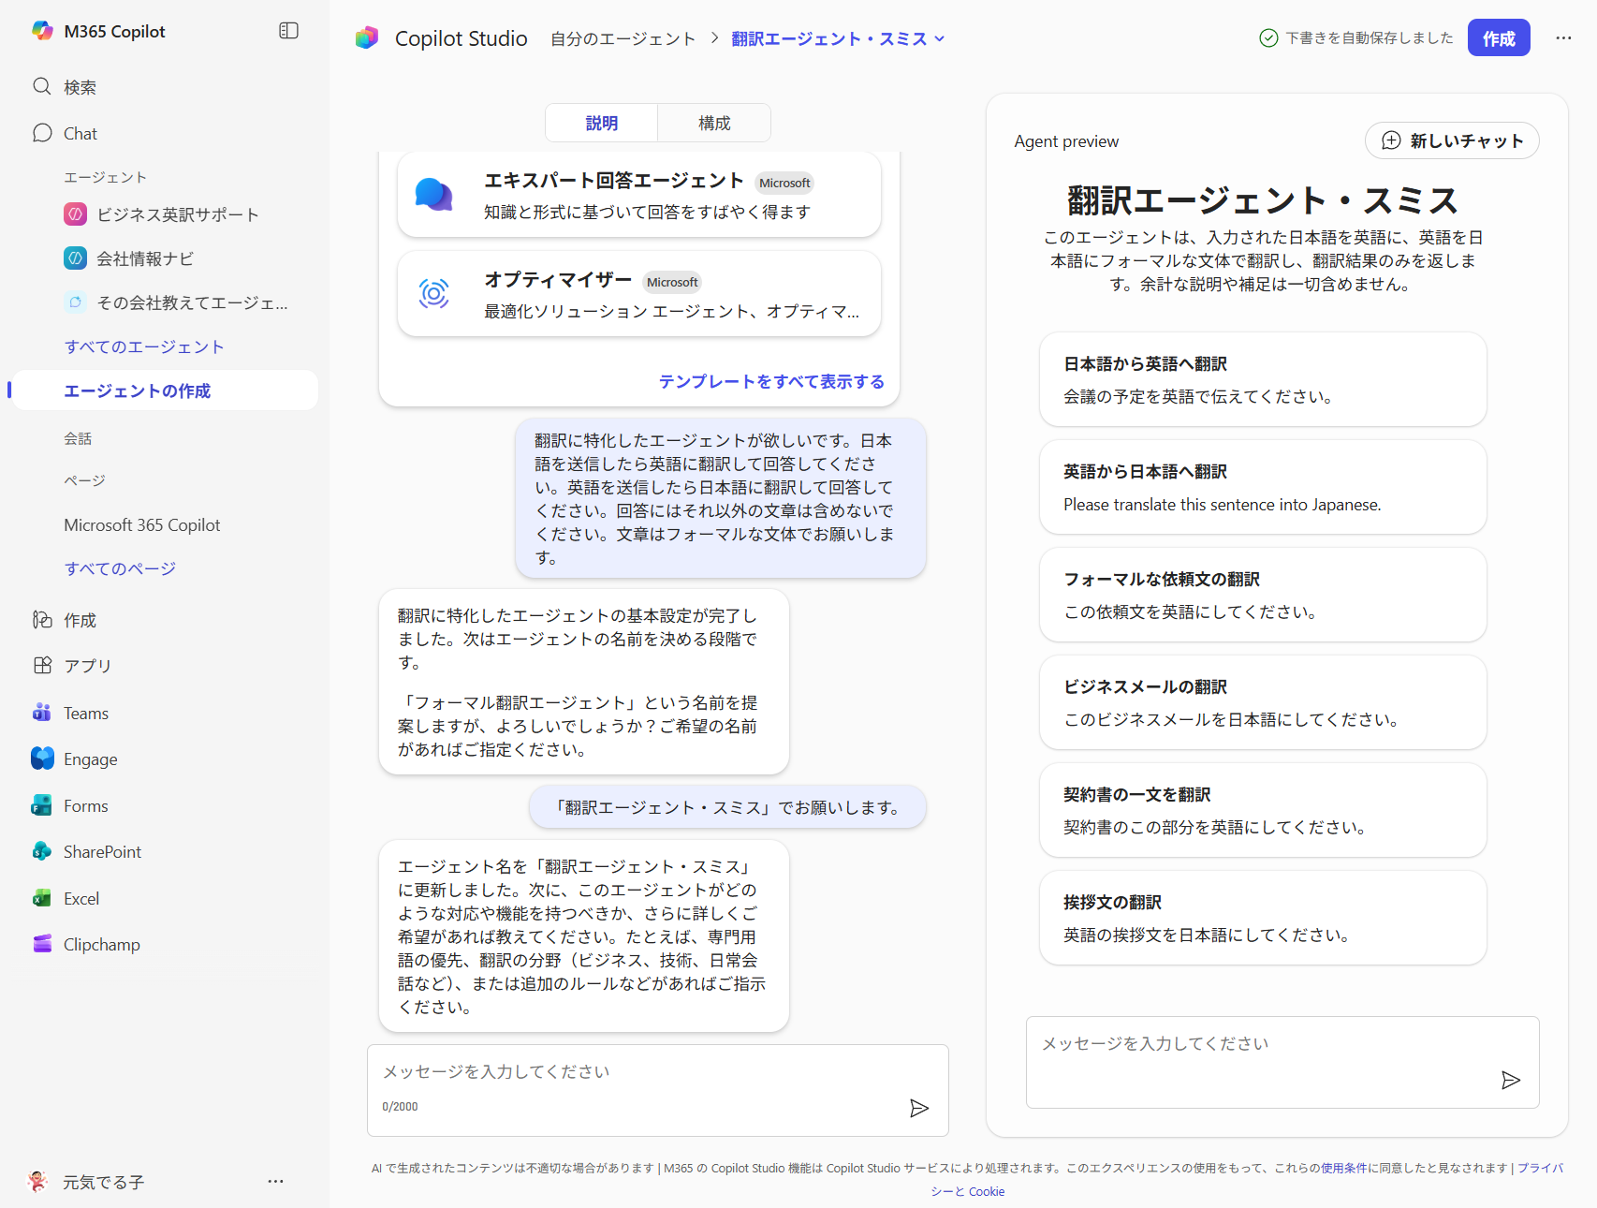Start a 新しいチャット in preview
1597x1208 pixels.
1451,140
